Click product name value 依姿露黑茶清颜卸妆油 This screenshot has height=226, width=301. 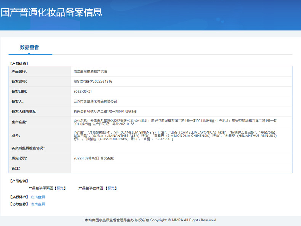click(x=90, y=71)
